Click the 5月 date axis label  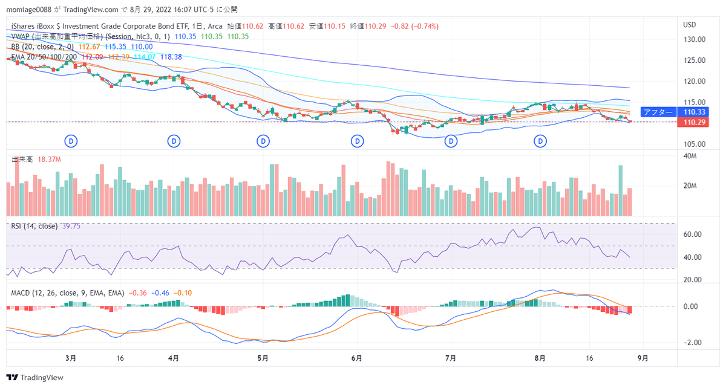[x=263, y=358]
